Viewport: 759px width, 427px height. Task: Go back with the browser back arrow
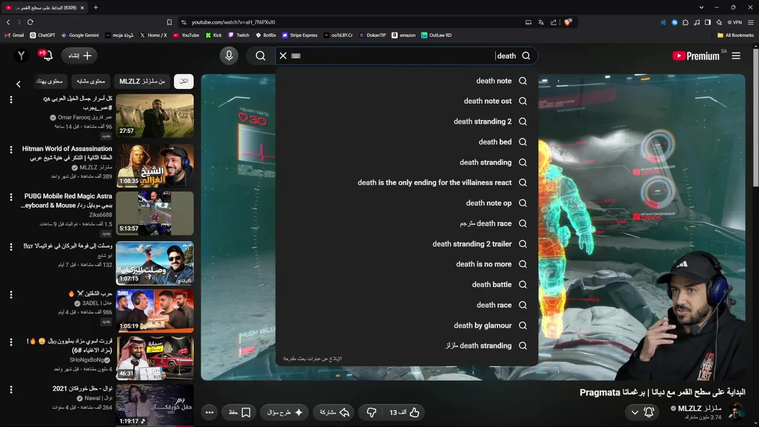8,22
